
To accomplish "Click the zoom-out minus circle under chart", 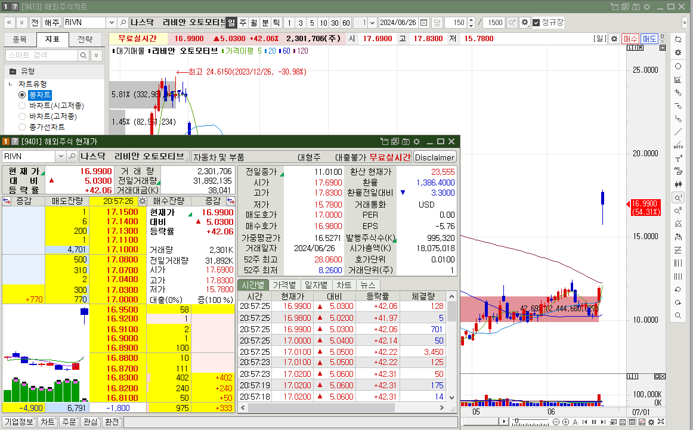I will (x=556, y=422).
